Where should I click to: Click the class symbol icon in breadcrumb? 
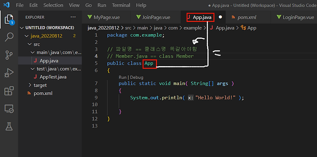pos(243,28)
